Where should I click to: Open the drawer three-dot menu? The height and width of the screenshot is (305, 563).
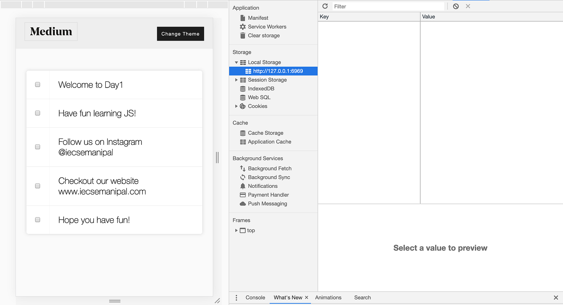pyautogui.click(x=236, y=298)
